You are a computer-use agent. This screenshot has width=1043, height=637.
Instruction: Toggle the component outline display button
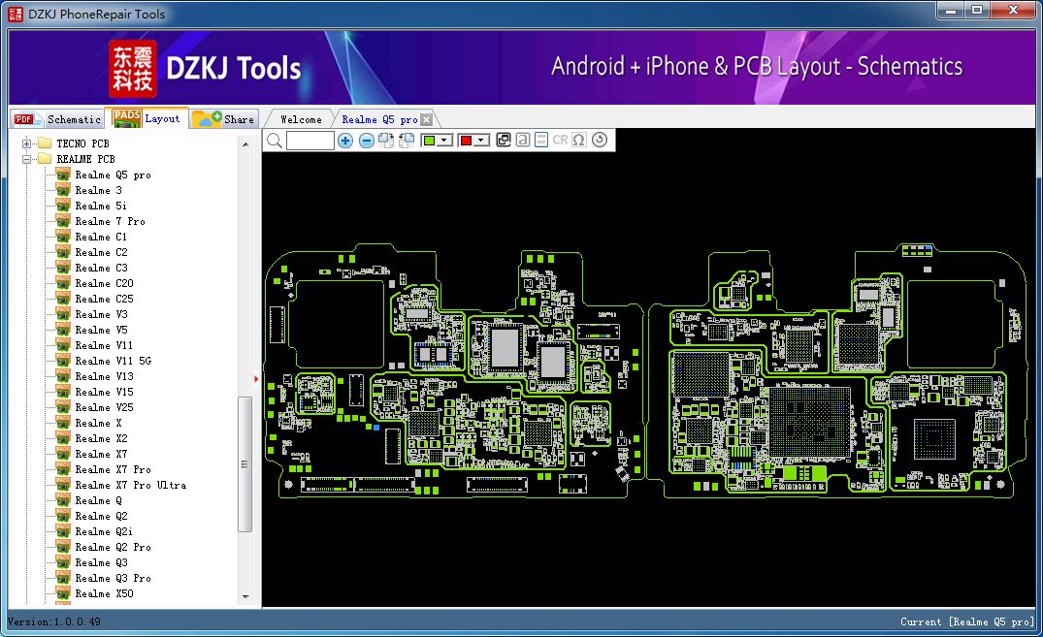541,141
